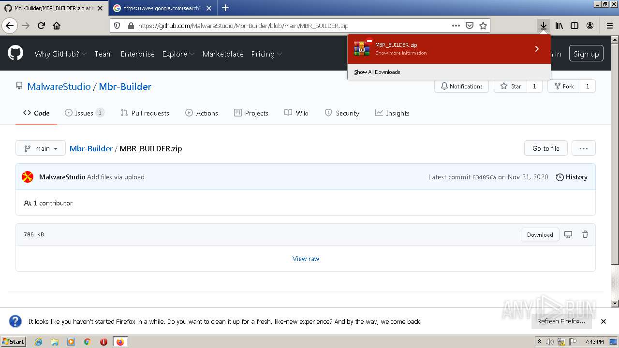The image size is (619, 348).
Task: Open the Firefox account icon
Action: click(590, 26)
